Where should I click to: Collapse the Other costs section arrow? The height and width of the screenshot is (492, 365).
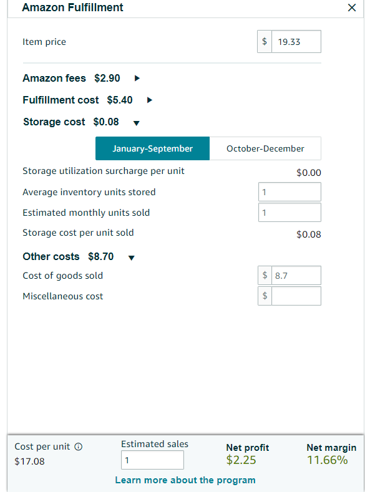[x=131, y=258]
